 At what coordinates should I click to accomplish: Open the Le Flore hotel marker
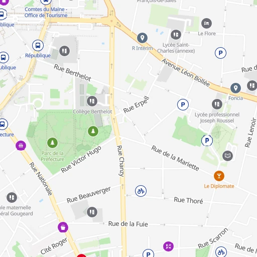(206, 23)
